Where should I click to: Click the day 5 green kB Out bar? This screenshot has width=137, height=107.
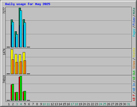(25, 96)
